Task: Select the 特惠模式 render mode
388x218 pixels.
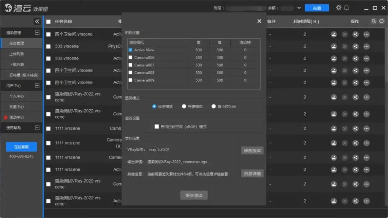Action: click(184, 106)
